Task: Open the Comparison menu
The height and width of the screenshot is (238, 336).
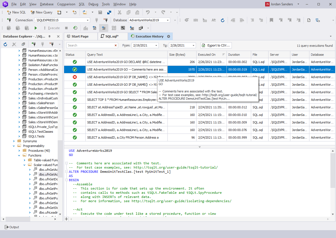Action: [x=66, y=4]
